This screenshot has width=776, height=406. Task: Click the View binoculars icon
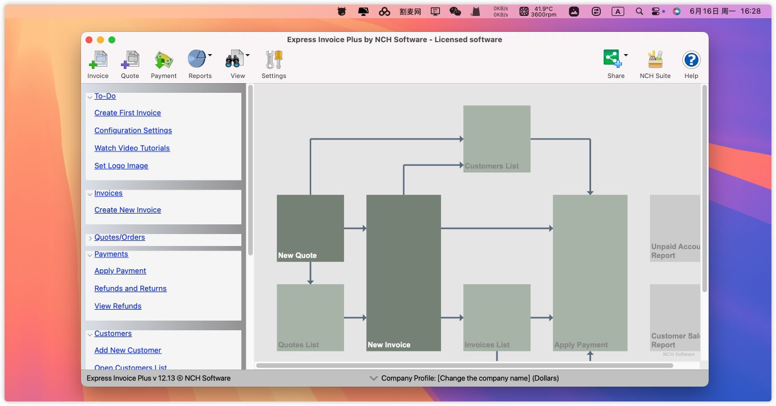234,59
